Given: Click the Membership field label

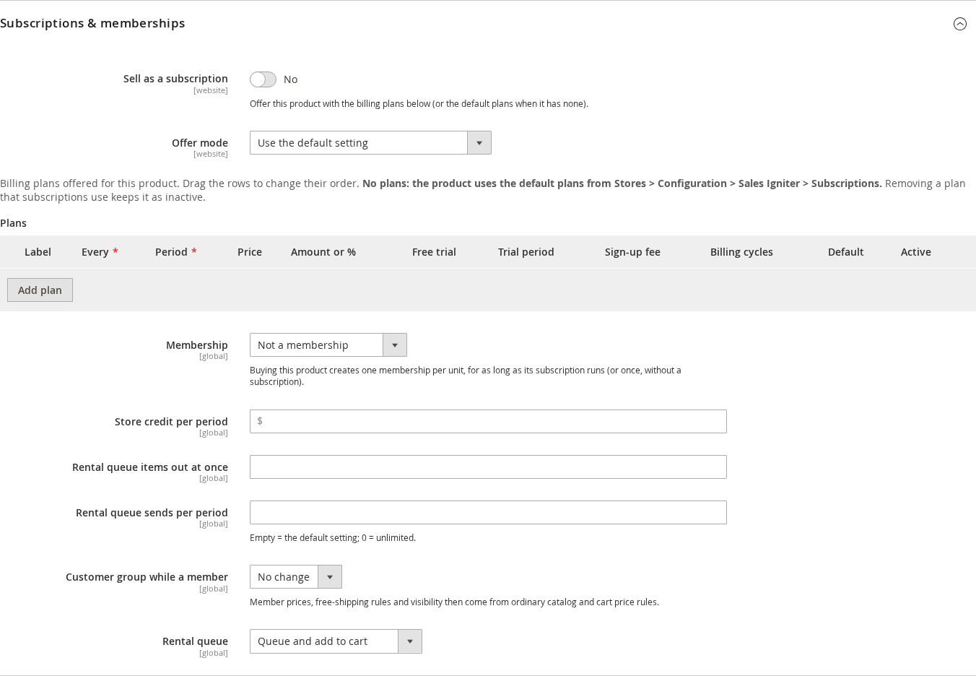Looking at the screenshot, I should coord(197,345).
